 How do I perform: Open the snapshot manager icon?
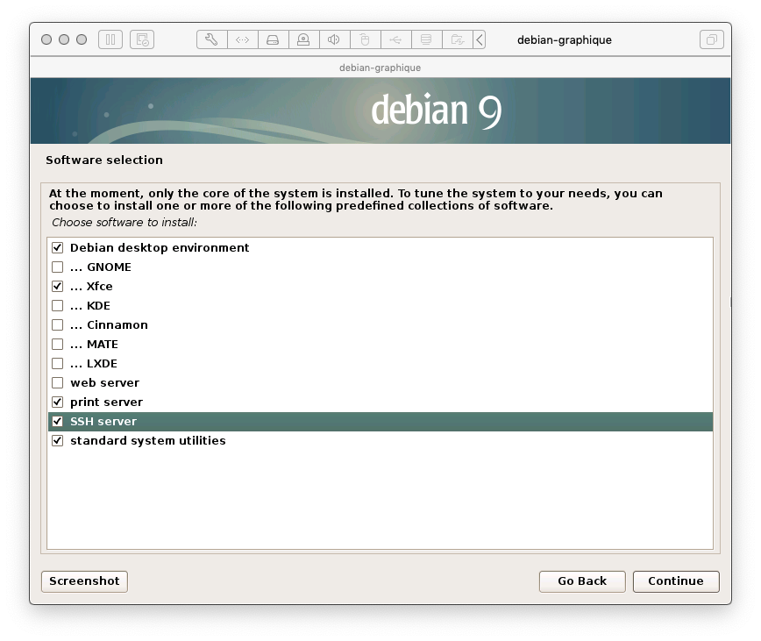pyautogui.click(x=142, y=39)
